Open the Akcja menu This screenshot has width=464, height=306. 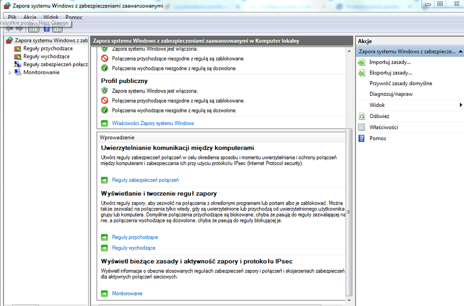(x=29, y=17)
